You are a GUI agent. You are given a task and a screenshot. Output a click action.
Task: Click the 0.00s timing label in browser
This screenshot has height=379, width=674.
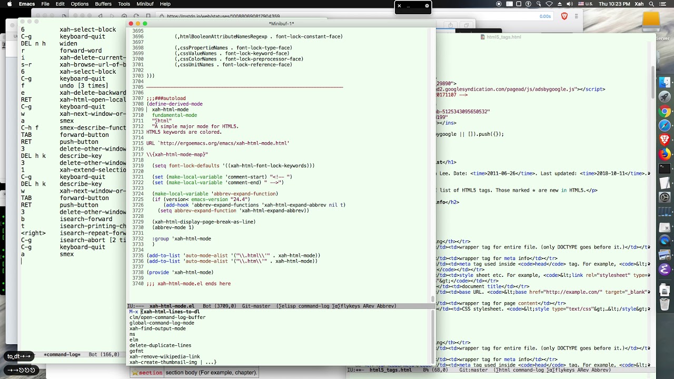click(x=545, y=16)
